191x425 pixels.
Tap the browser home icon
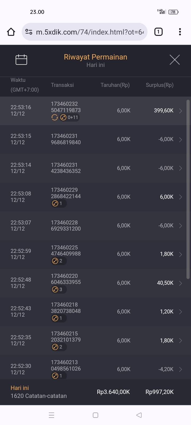11,32
